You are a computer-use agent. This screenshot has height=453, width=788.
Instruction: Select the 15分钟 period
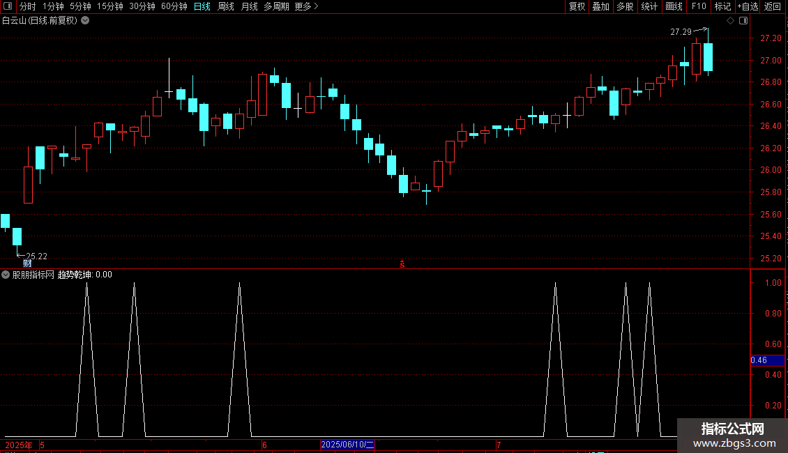click(x=110, y=6)
